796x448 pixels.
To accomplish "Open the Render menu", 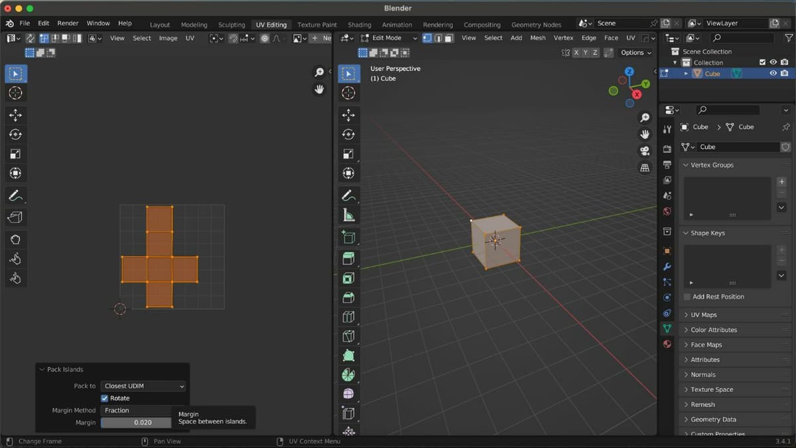I will pos(68,23).
